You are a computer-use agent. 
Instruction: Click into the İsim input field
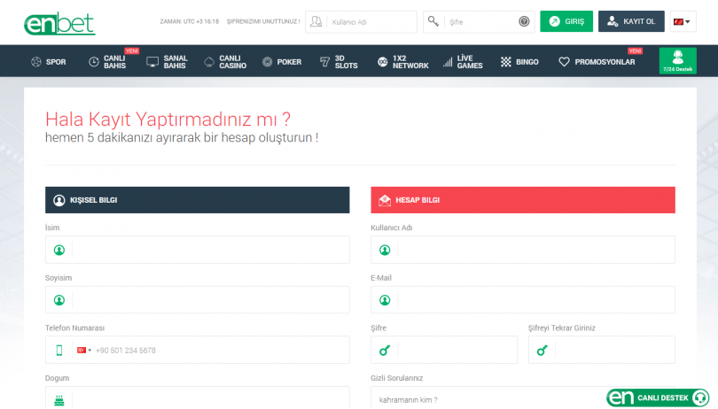pos(198,250)
